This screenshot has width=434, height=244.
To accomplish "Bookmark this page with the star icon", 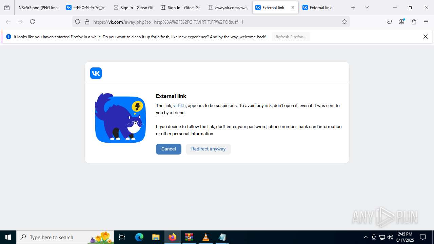I will pyautogui.click(x=344, y=22).
